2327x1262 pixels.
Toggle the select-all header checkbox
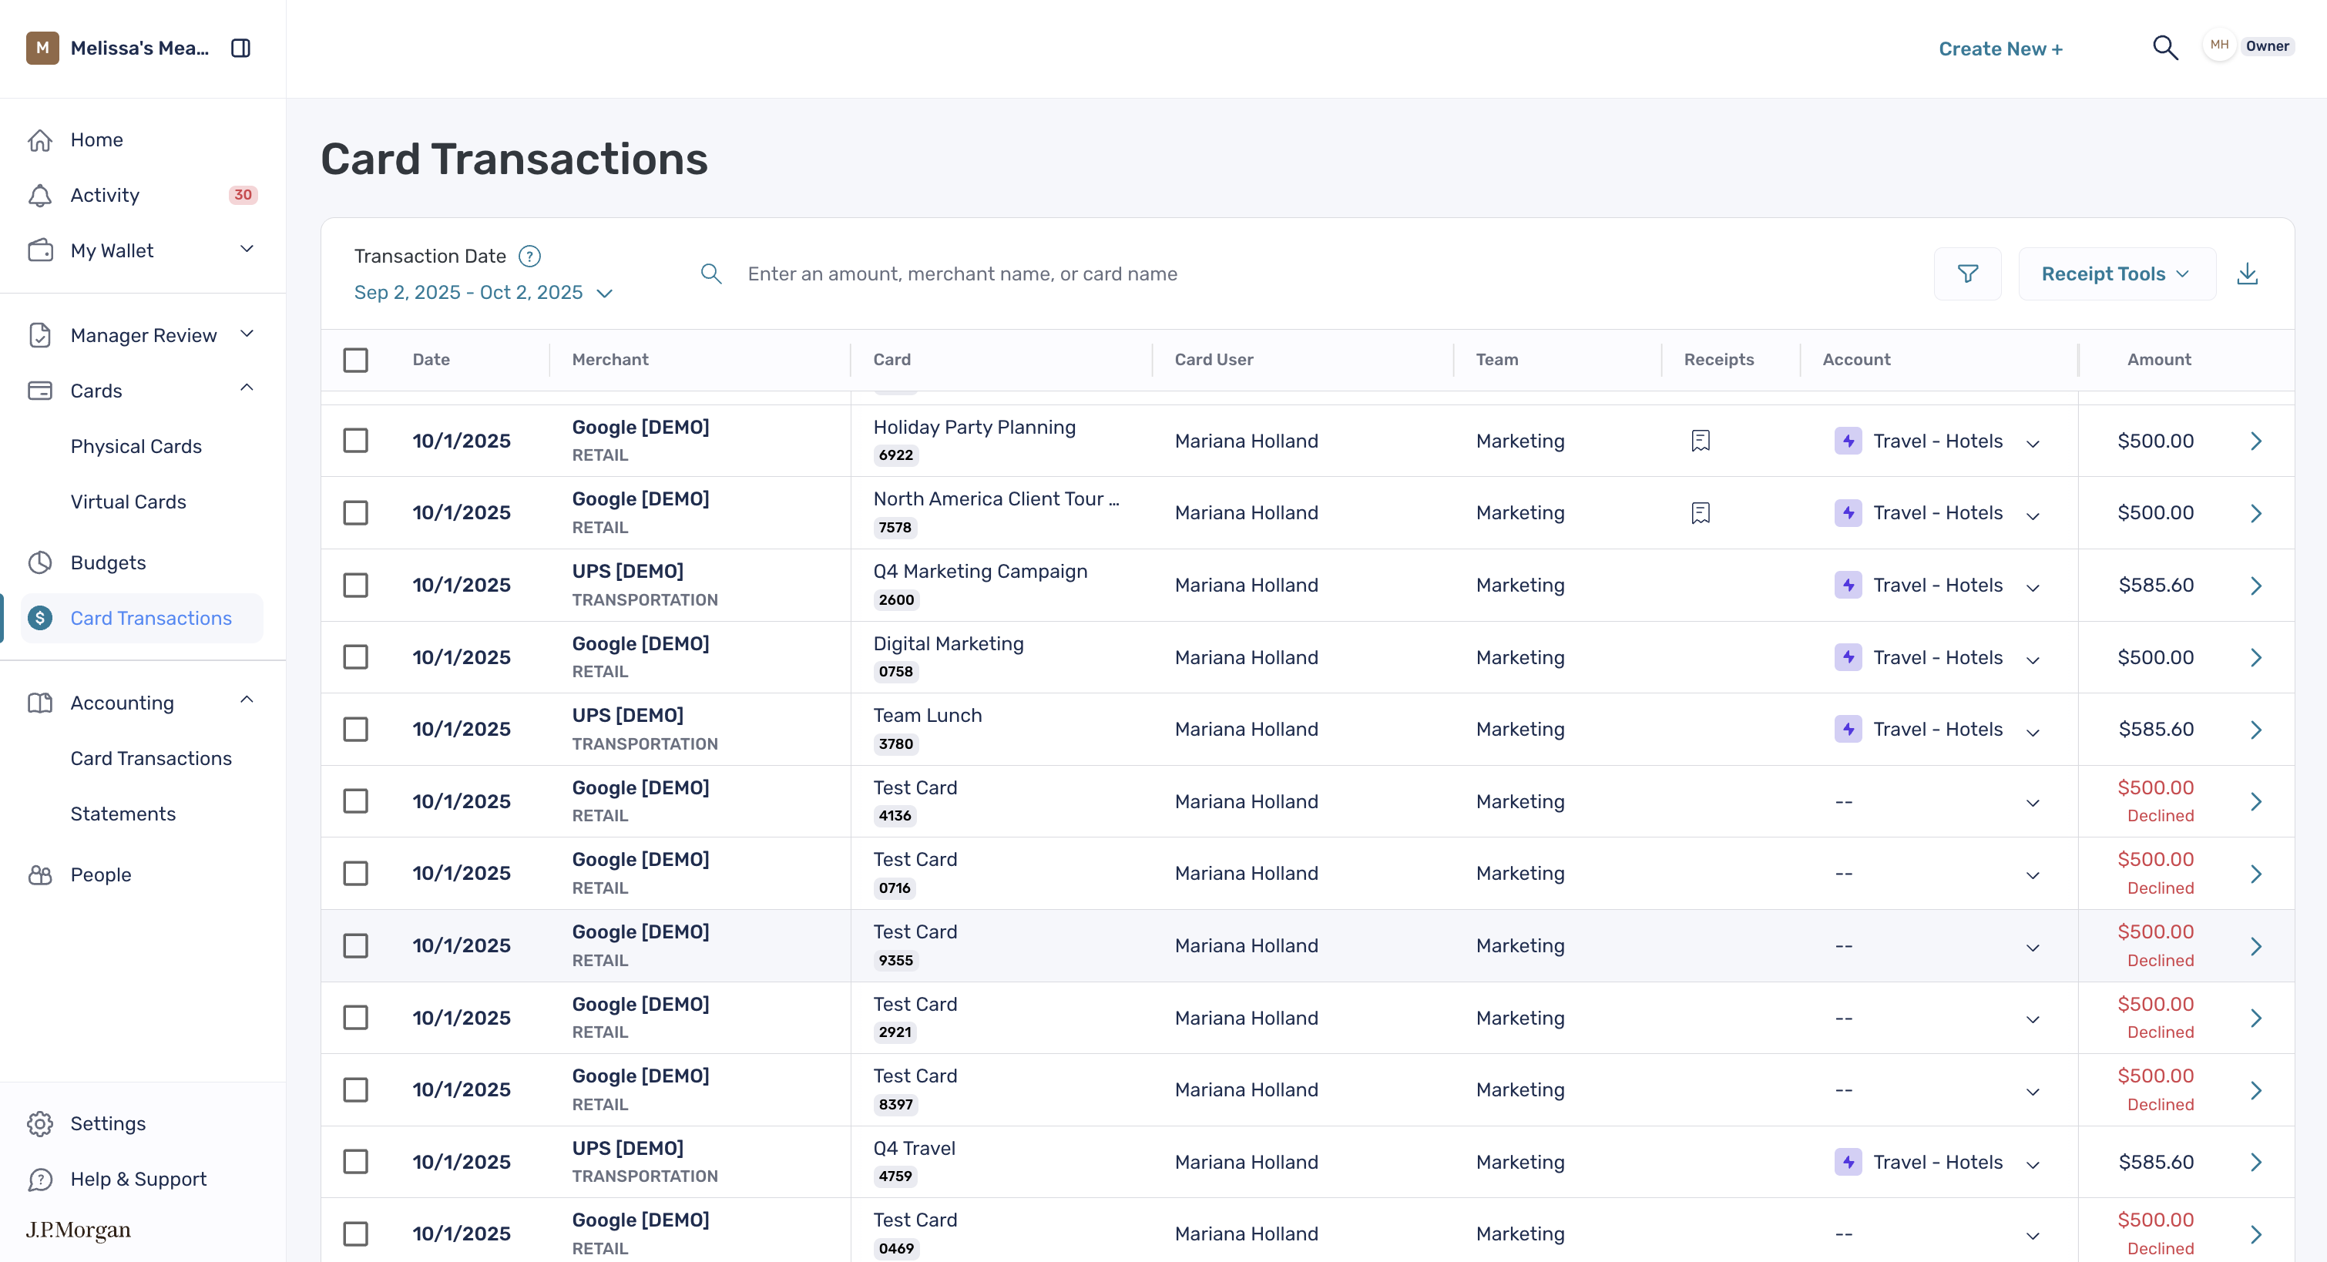356,360
